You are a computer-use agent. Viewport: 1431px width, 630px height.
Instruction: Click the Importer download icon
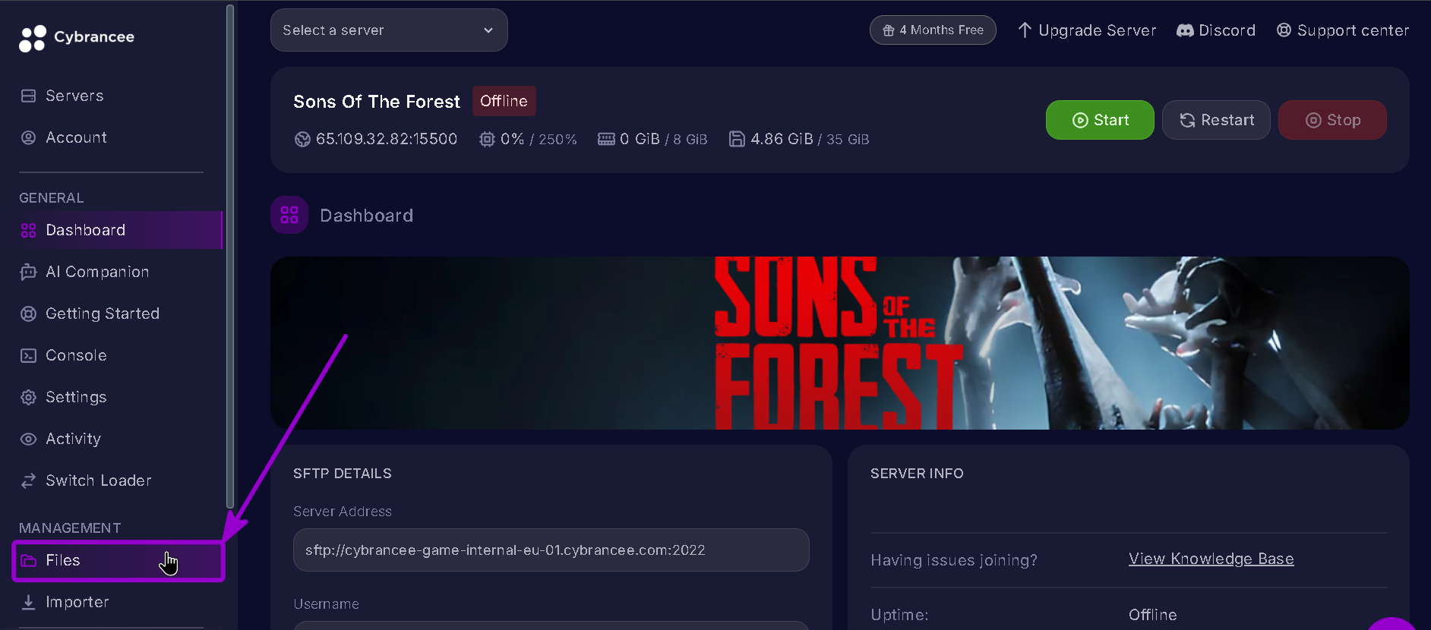click(x=29, y=602)
